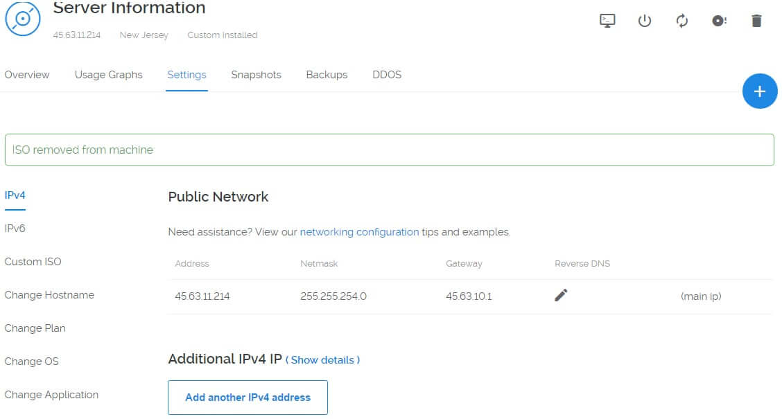Select the ISO disc icon in toolbar

(719, 21)
